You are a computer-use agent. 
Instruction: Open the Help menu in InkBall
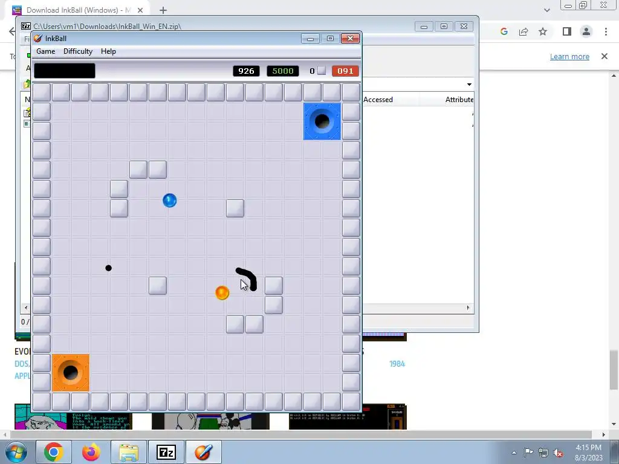coord(108,51)
